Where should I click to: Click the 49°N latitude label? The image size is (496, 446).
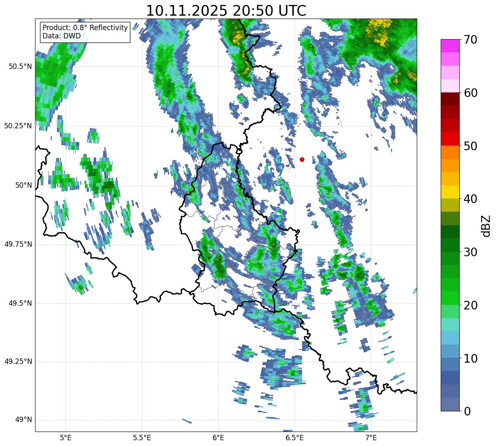point(24,420)
